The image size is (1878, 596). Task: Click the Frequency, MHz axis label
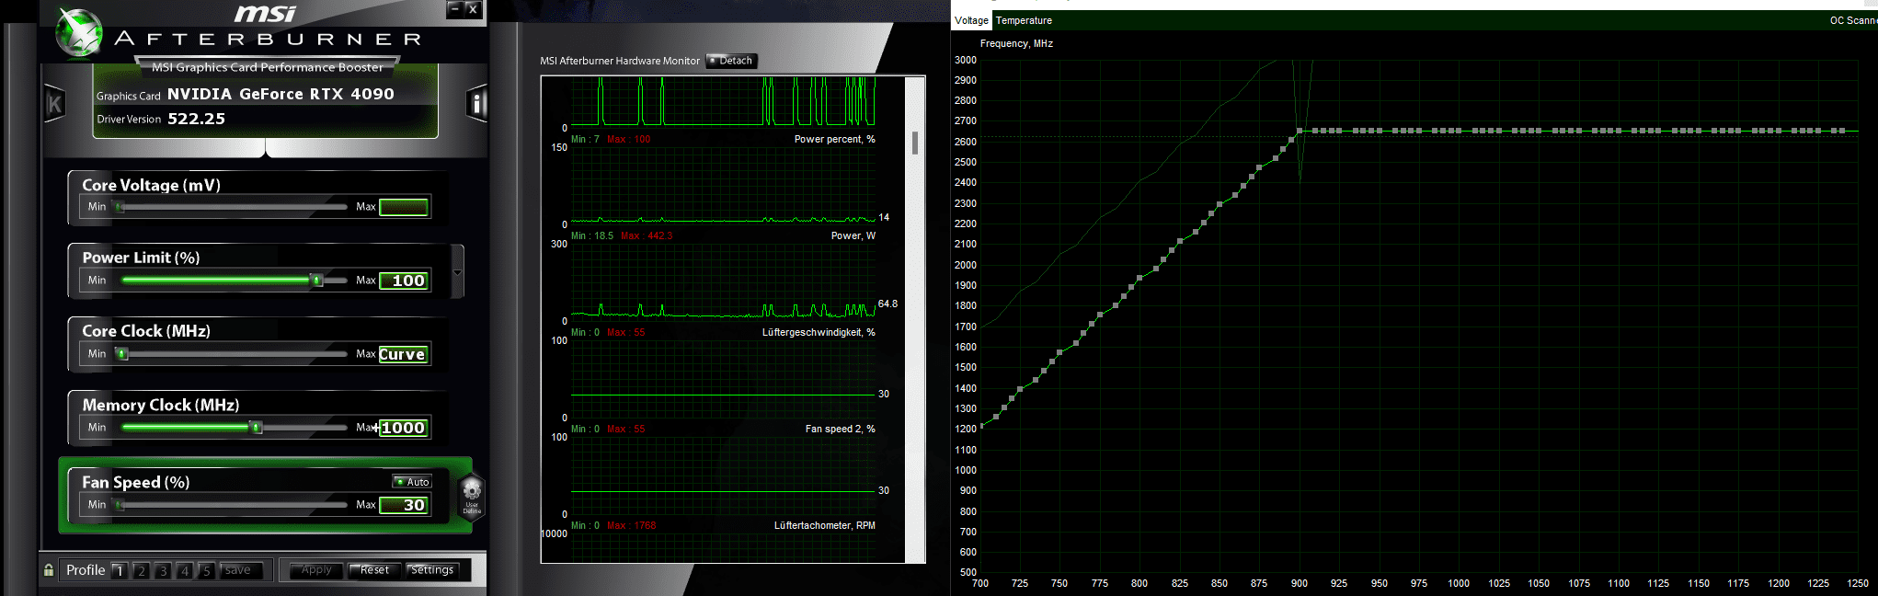(x=1016, y=43)
